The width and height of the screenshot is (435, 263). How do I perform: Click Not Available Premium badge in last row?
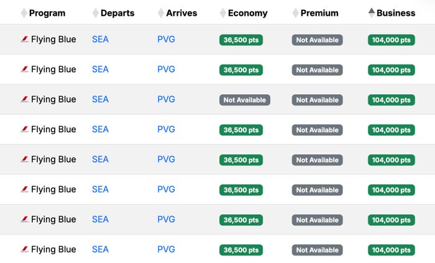317,250
